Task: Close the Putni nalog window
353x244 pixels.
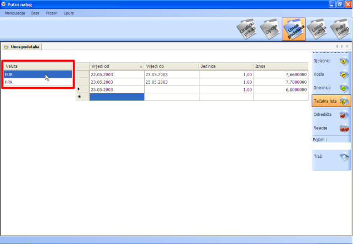Action: pyautogui.click(x=348, y=4)
